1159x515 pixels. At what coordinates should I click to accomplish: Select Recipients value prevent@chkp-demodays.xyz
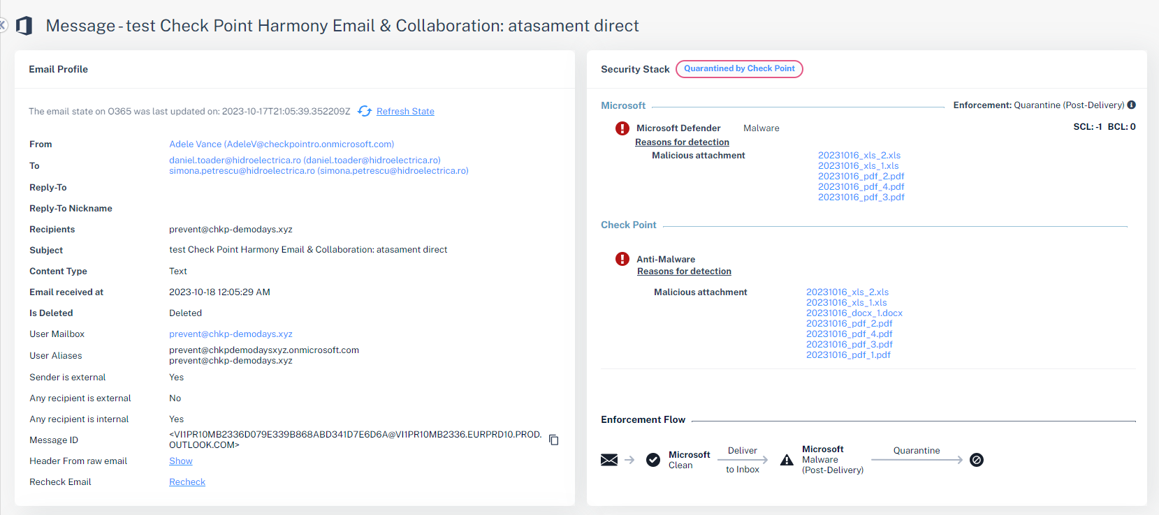[231, 229]
